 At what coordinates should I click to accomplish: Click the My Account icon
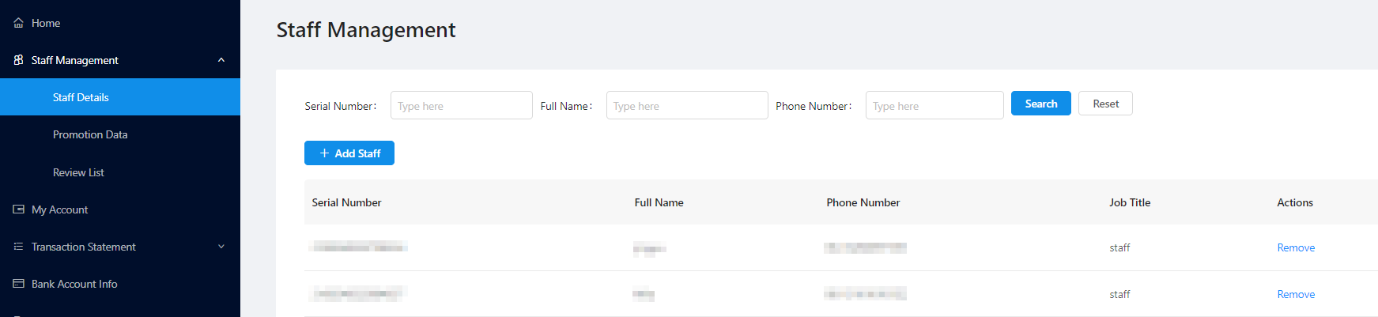click(18, 209)
